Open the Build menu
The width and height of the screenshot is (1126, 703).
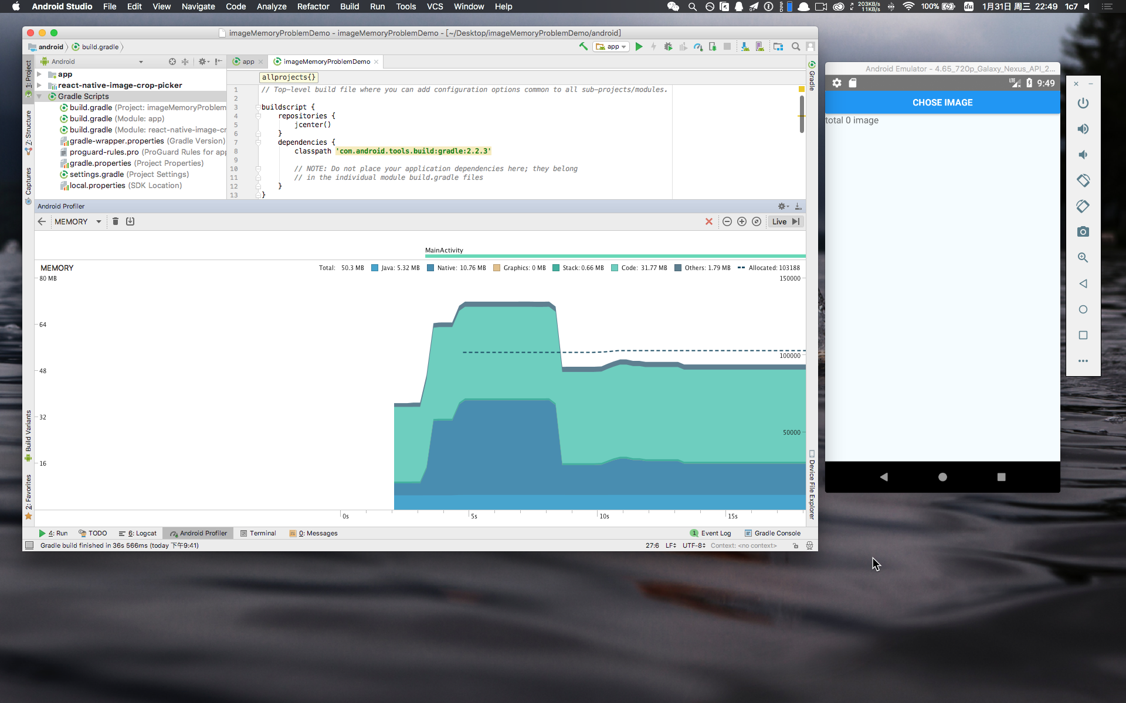[x=350, y=6]
